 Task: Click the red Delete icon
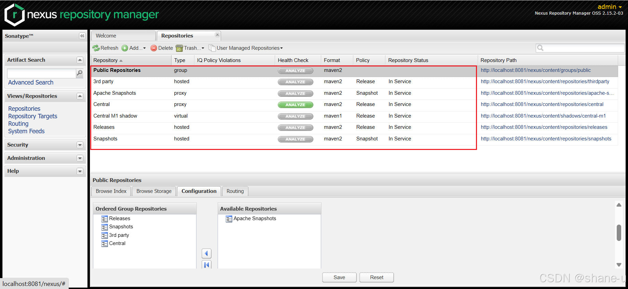pyautogui.click(x=154, y=48)
